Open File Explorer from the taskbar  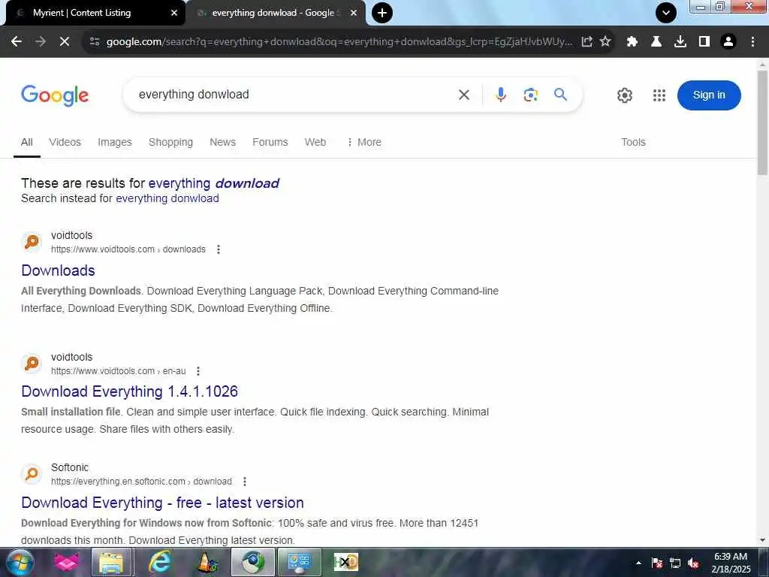coord(111,562)
